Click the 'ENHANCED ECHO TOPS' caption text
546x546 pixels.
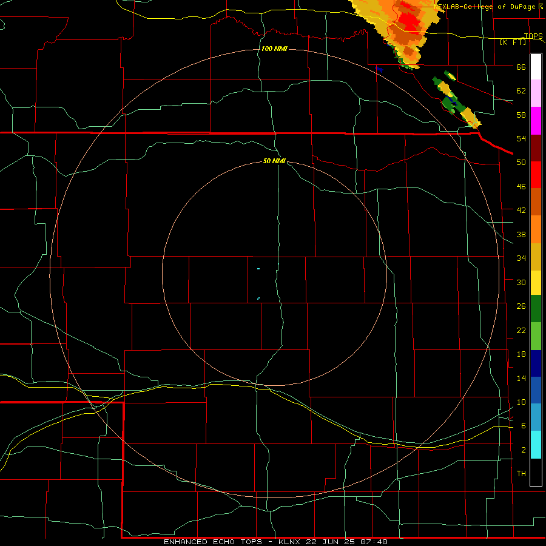coord(213,542)
